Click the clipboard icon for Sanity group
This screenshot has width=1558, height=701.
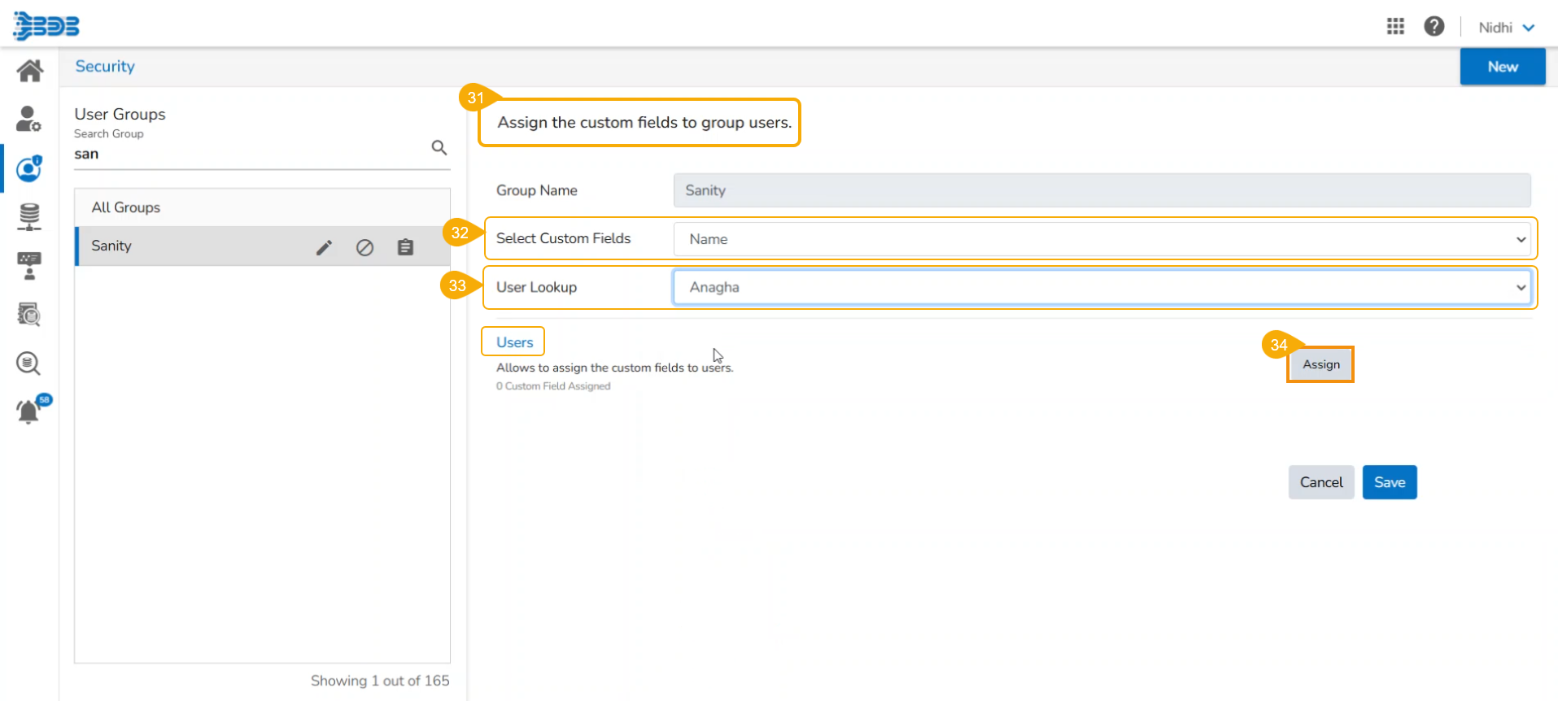pos(405,247)
